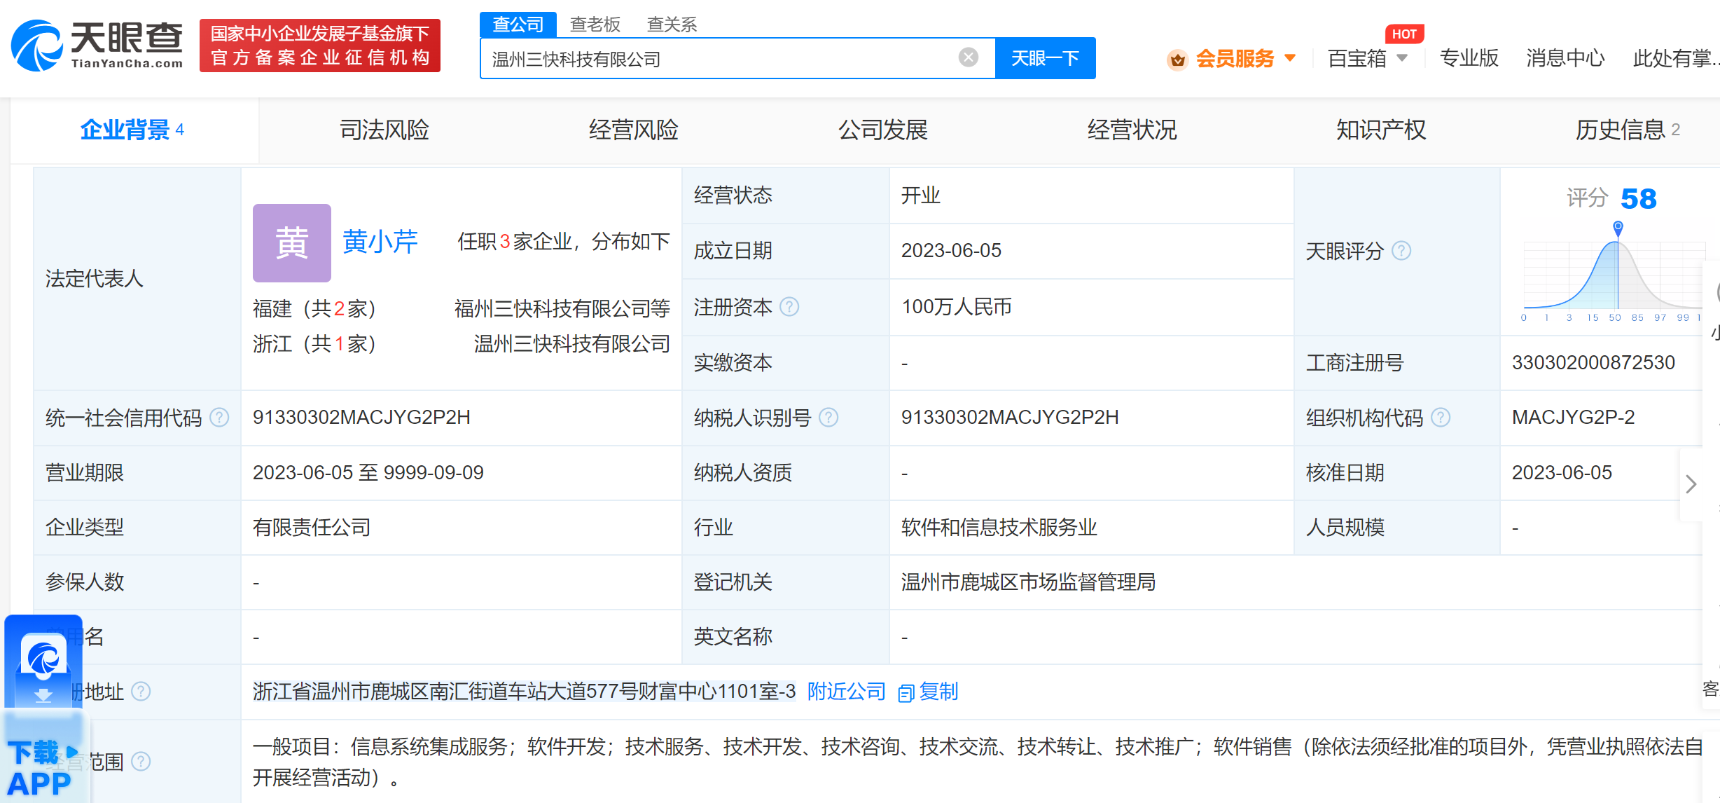Click the registered address text

click(524, 692)
